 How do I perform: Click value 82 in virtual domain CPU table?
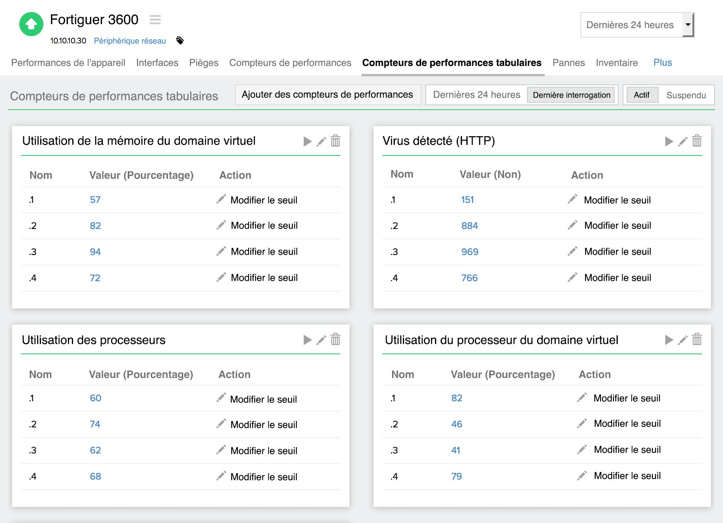pyautogui.click(x=457, y=398)
